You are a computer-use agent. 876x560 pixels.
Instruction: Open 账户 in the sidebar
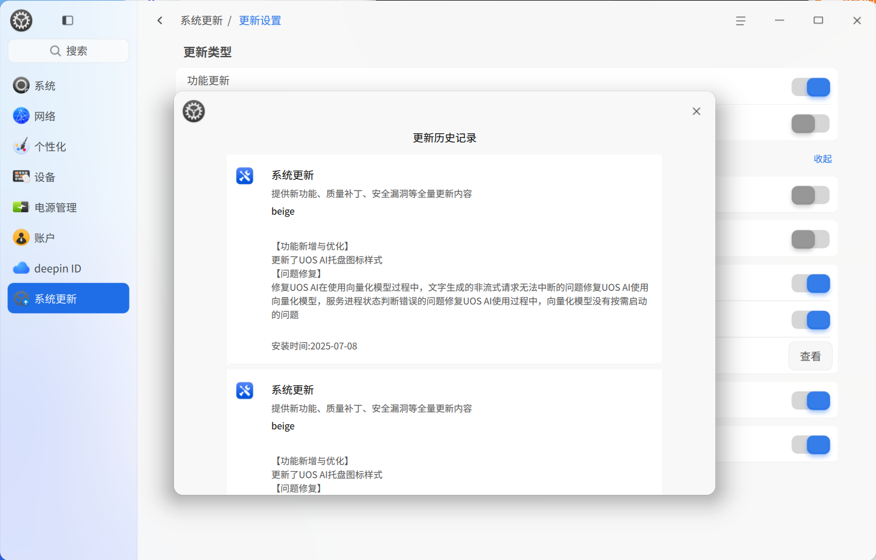(x=68, y=238)
